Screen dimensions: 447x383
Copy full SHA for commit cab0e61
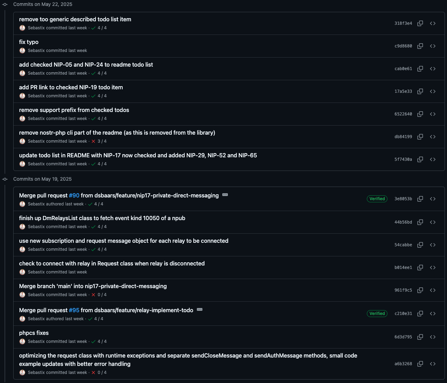[420, 69]
